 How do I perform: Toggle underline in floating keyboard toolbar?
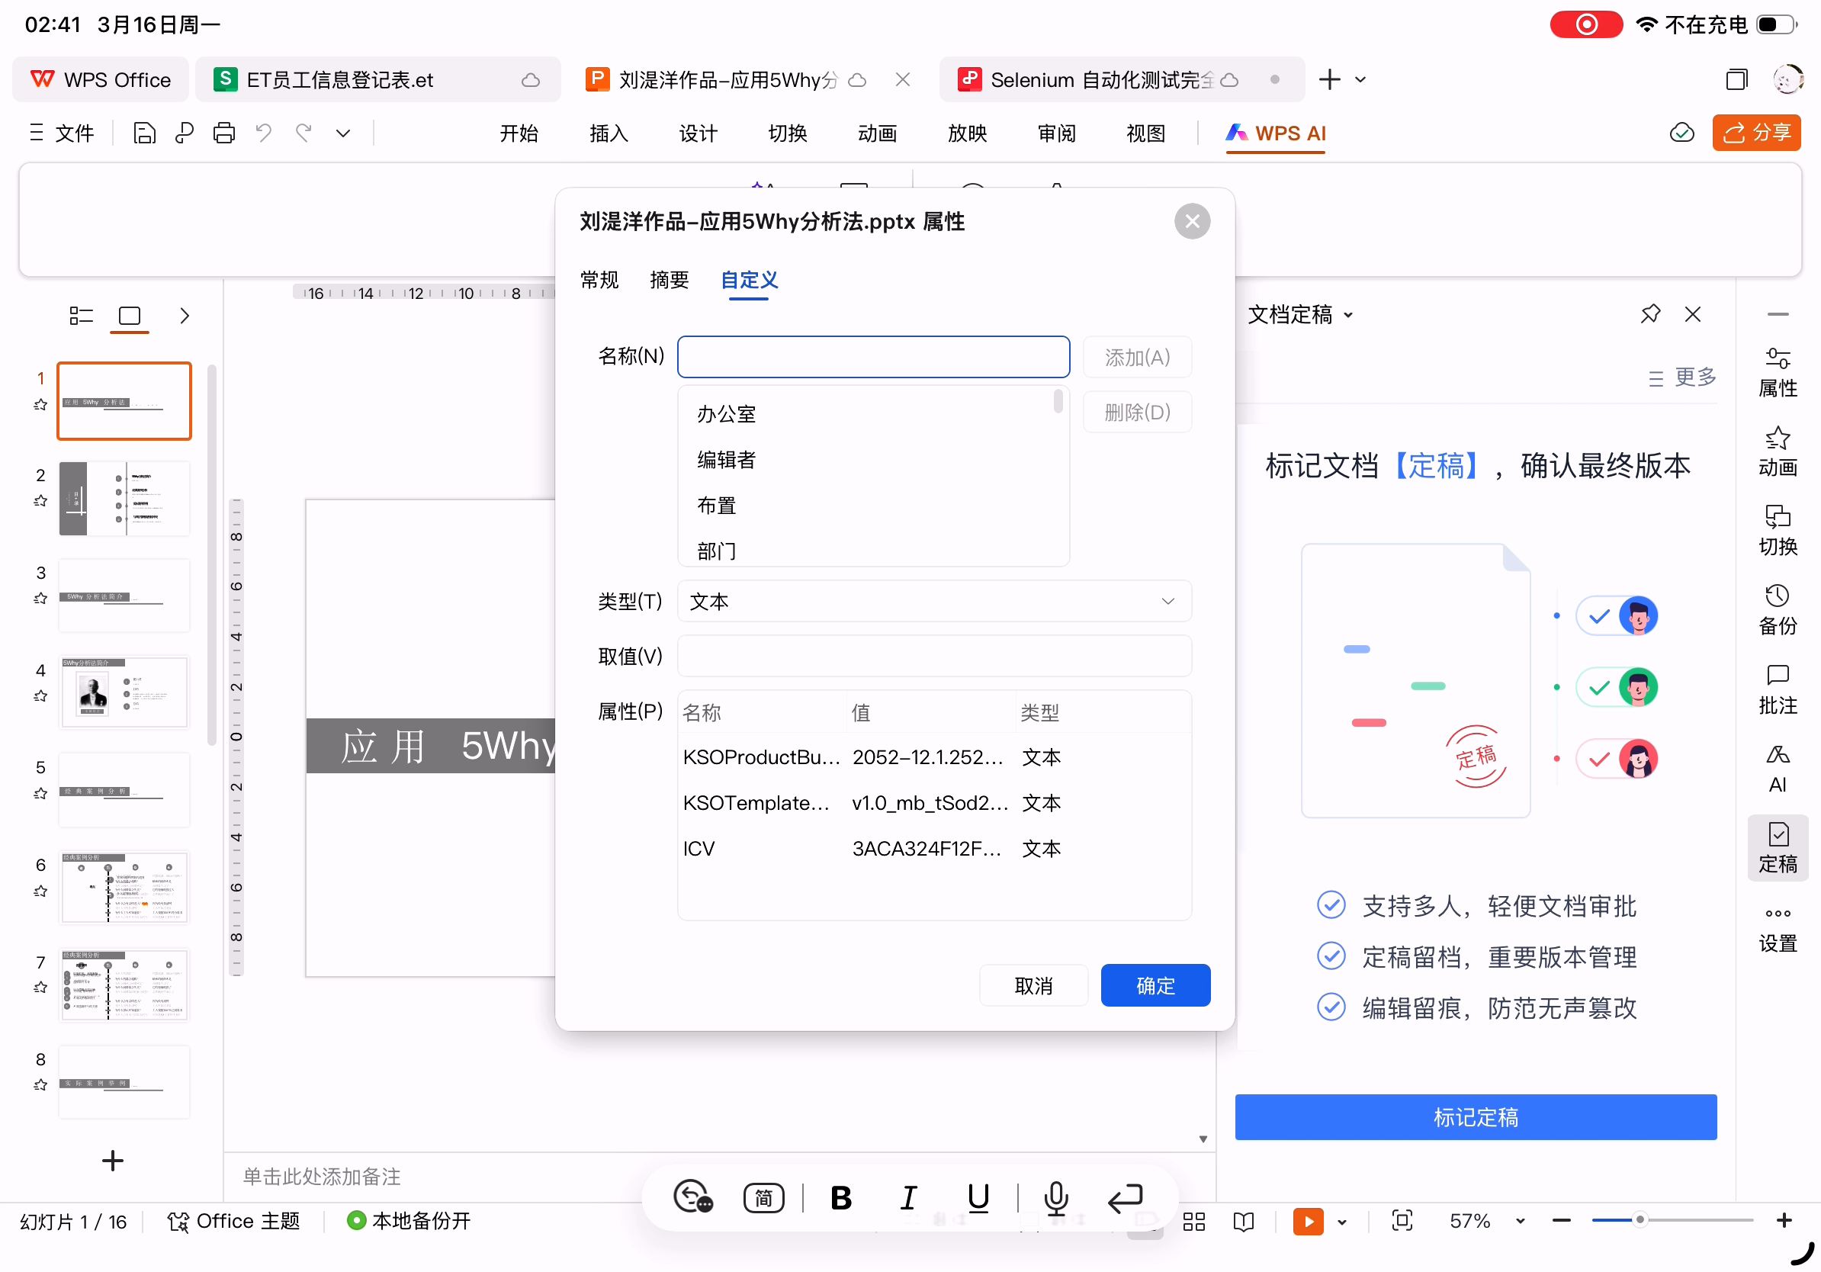(x=978, y=1197)
